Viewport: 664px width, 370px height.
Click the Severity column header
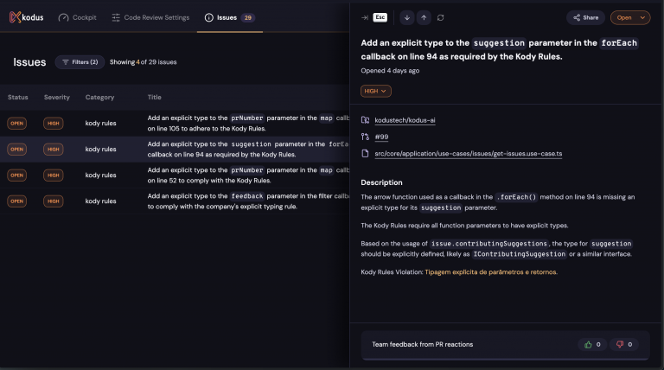click(57, 98)
